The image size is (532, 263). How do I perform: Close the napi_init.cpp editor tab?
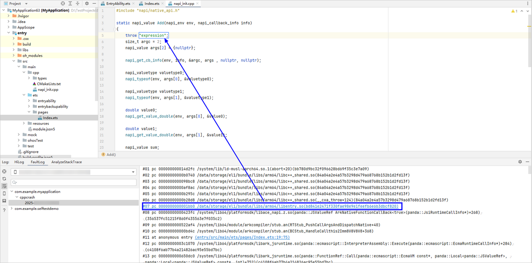click(x=196, y=4)
